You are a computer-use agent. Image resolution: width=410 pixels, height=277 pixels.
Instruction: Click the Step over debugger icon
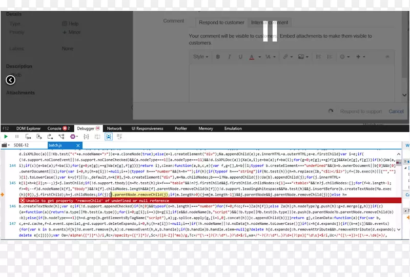pos(40,137)
